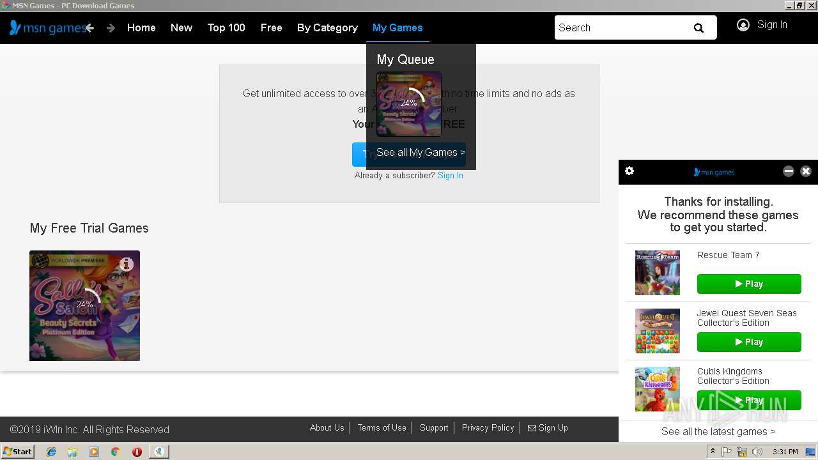Click download progress ring on trial tile

point(86,304)
